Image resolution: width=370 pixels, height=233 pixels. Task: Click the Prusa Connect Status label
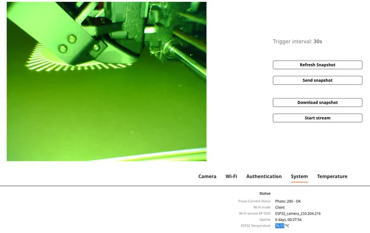coord(254,201)
